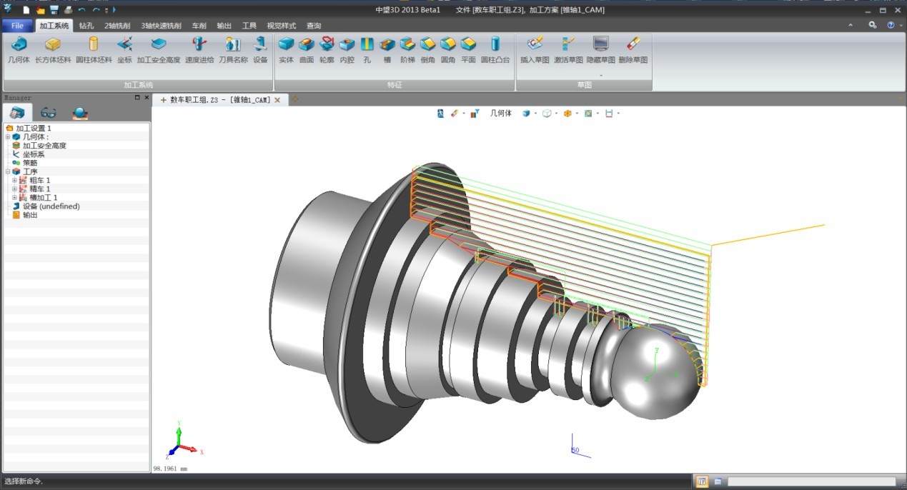Expand the 粗车 1 operation node

point(14,180)
